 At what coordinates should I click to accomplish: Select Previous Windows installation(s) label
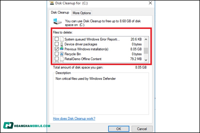(x=86, y=49)
